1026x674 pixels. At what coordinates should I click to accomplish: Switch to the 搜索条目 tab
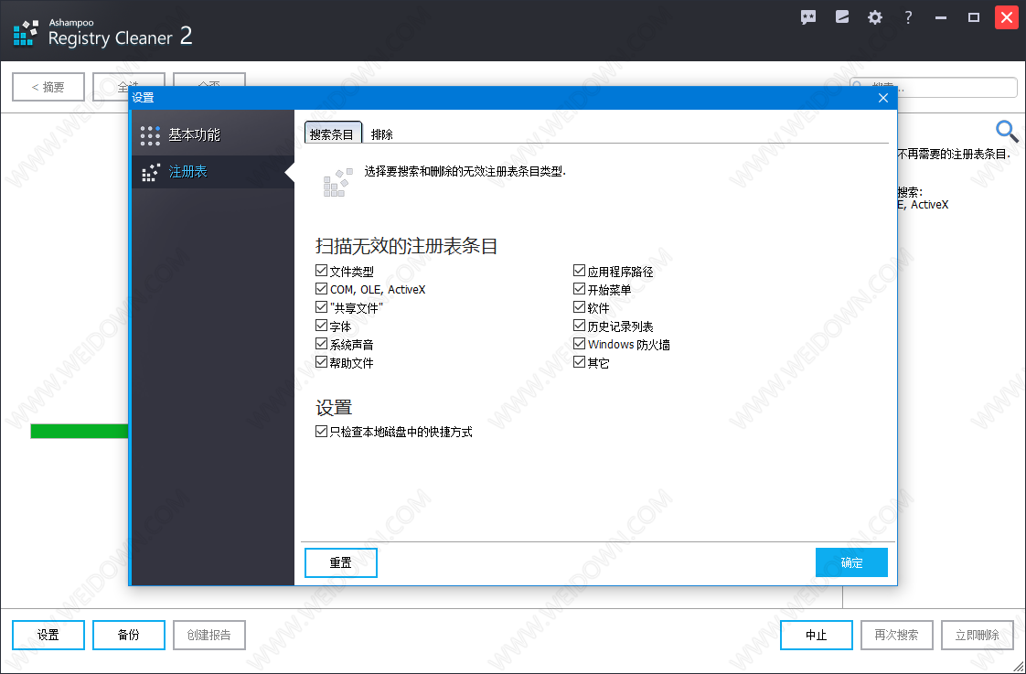333,133
